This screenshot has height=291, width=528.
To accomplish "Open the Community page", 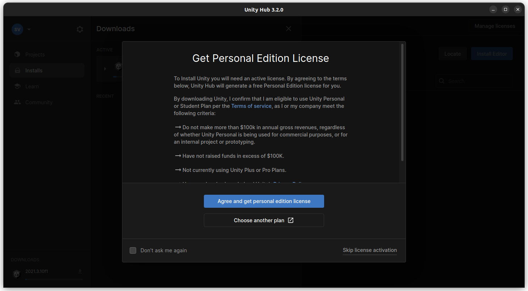I will [39, 102].
